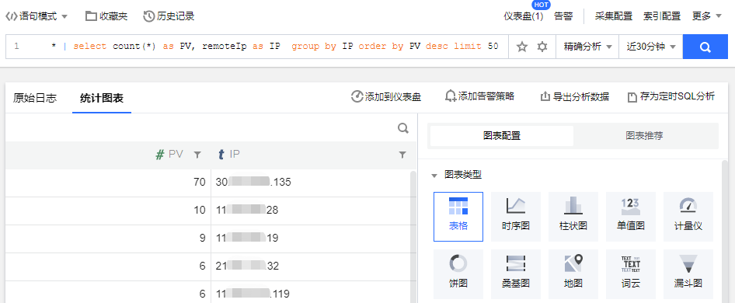Choose the 时序图 chart type
This screenshot has height=303, width=735.
516,216
